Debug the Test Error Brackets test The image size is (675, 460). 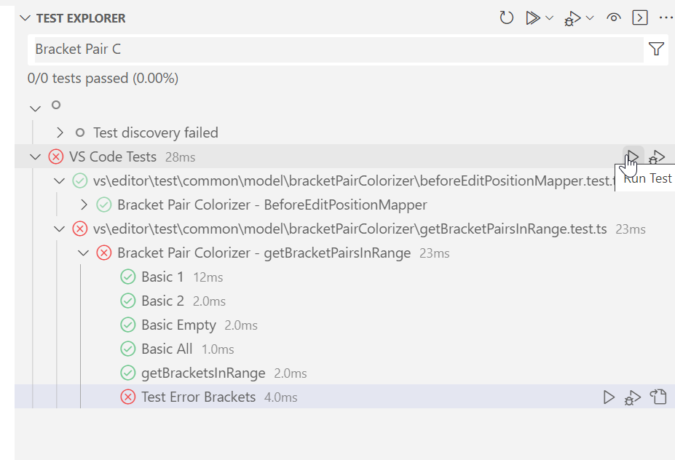point(632,397)
